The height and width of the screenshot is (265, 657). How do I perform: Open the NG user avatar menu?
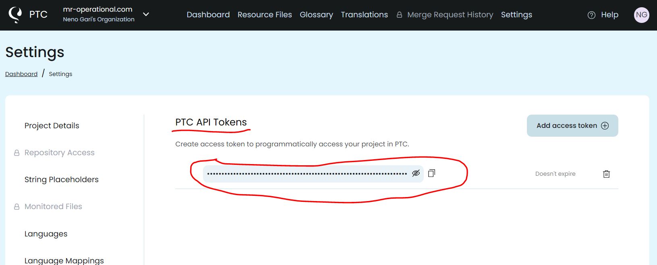click(641, 15)
